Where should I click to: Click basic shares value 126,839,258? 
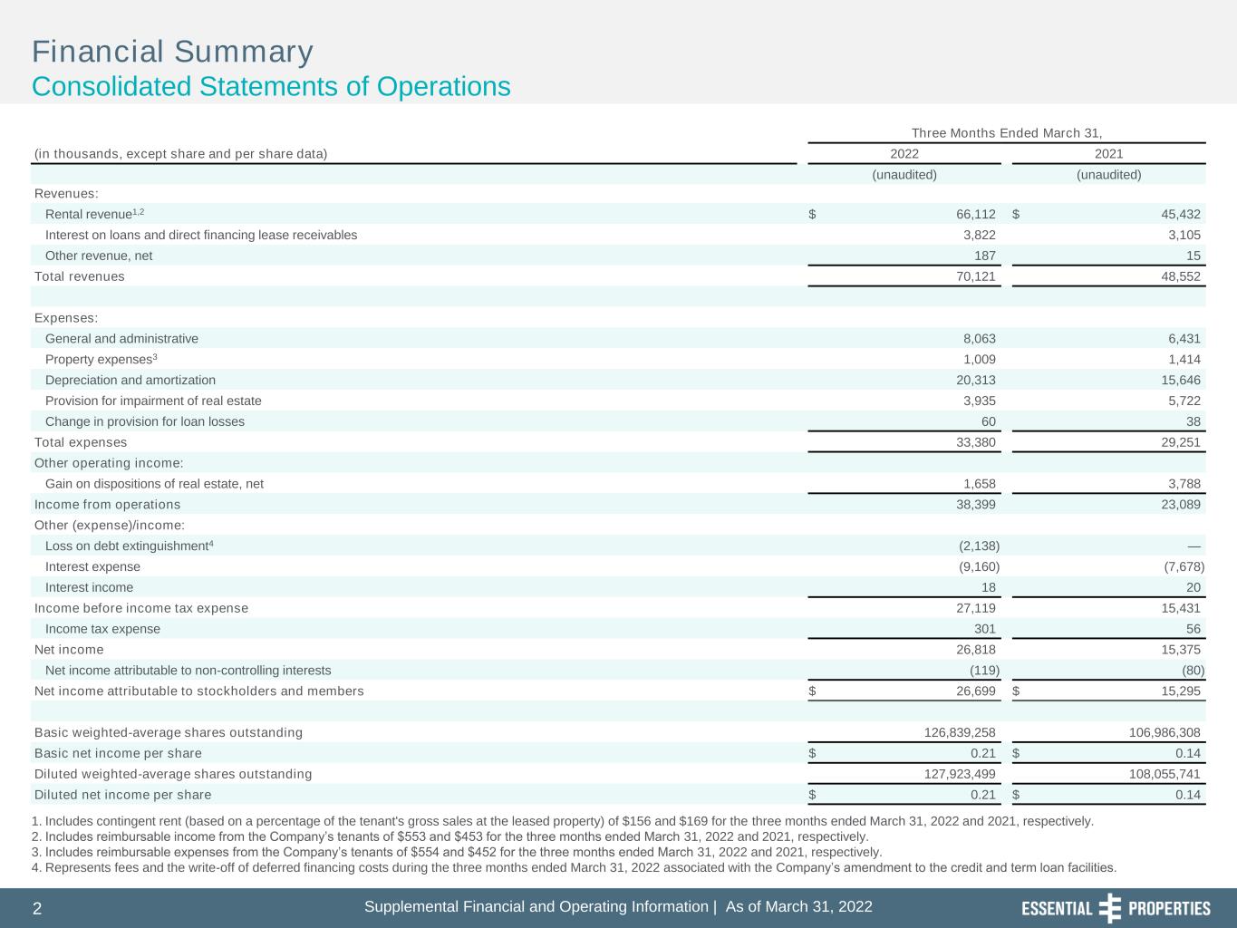coord(960,732)
